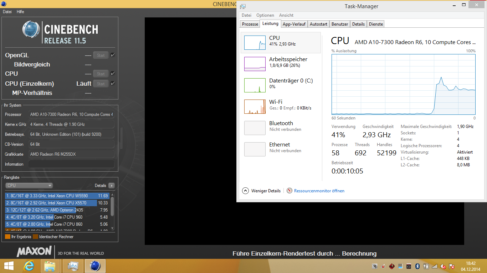Click the brown Identischer Rechner swatch
The width and height of the screenshot is (487, 273).
(35, 237)
